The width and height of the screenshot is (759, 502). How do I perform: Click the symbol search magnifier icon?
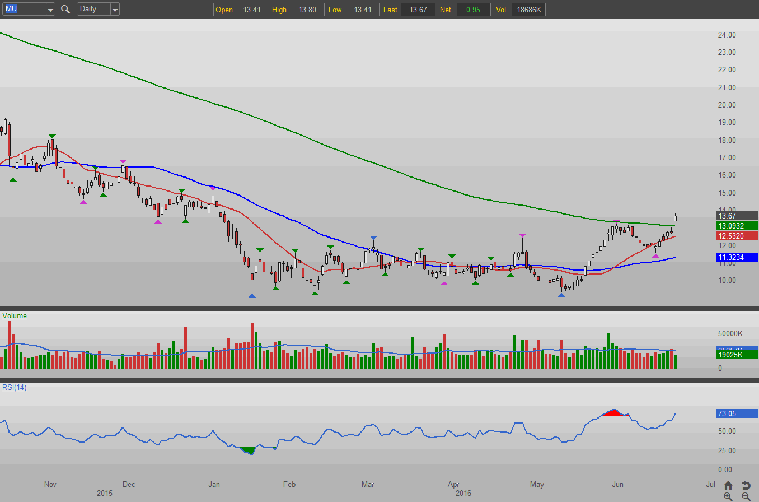65,10
